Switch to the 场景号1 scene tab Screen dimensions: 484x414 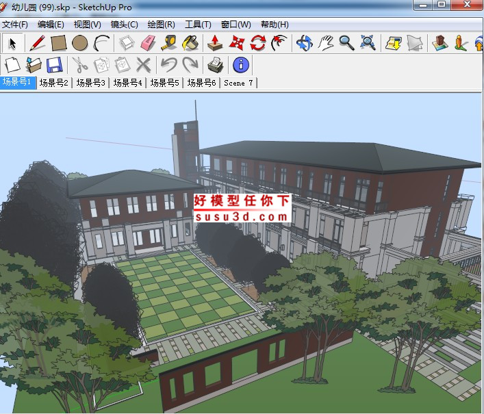pos(18,82)
